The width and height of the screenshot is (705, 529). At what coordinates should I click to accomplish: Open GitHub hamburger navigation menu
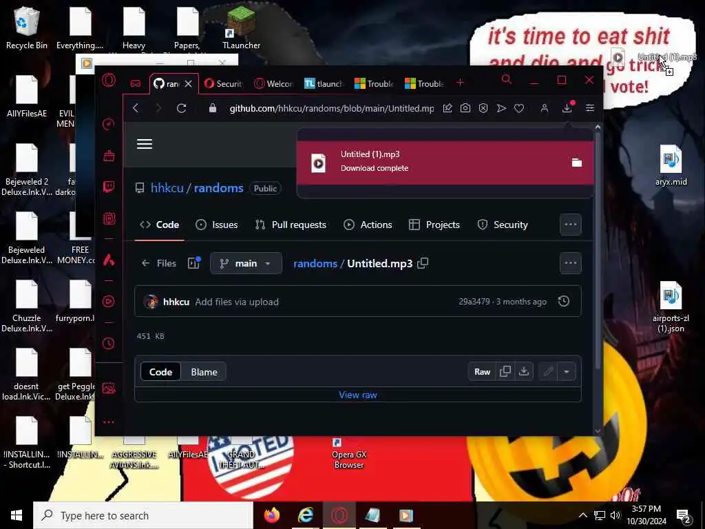coord(145,144)
